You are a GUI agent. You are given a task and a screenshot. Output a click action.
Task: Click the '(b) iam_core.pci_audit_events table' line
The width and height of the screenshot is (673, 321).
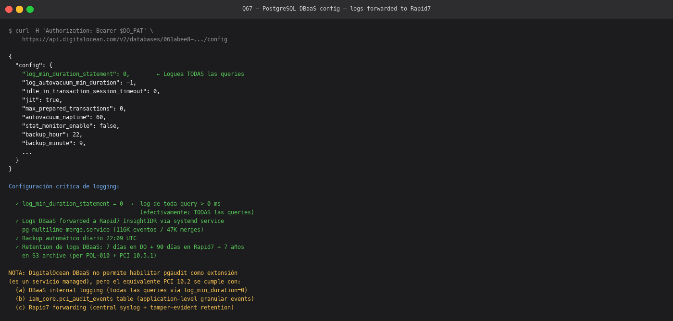point(135,299)
